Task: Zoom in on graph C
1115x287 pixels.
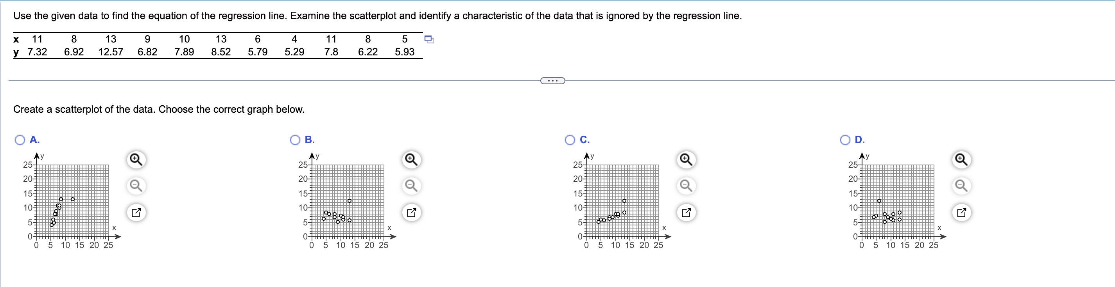Action: pos(686,160)
